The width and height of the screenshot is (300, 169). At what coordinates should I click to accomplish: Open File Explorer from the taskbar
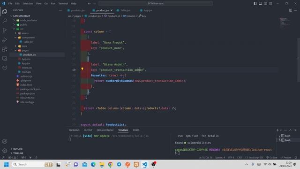(x=102, y=164)
